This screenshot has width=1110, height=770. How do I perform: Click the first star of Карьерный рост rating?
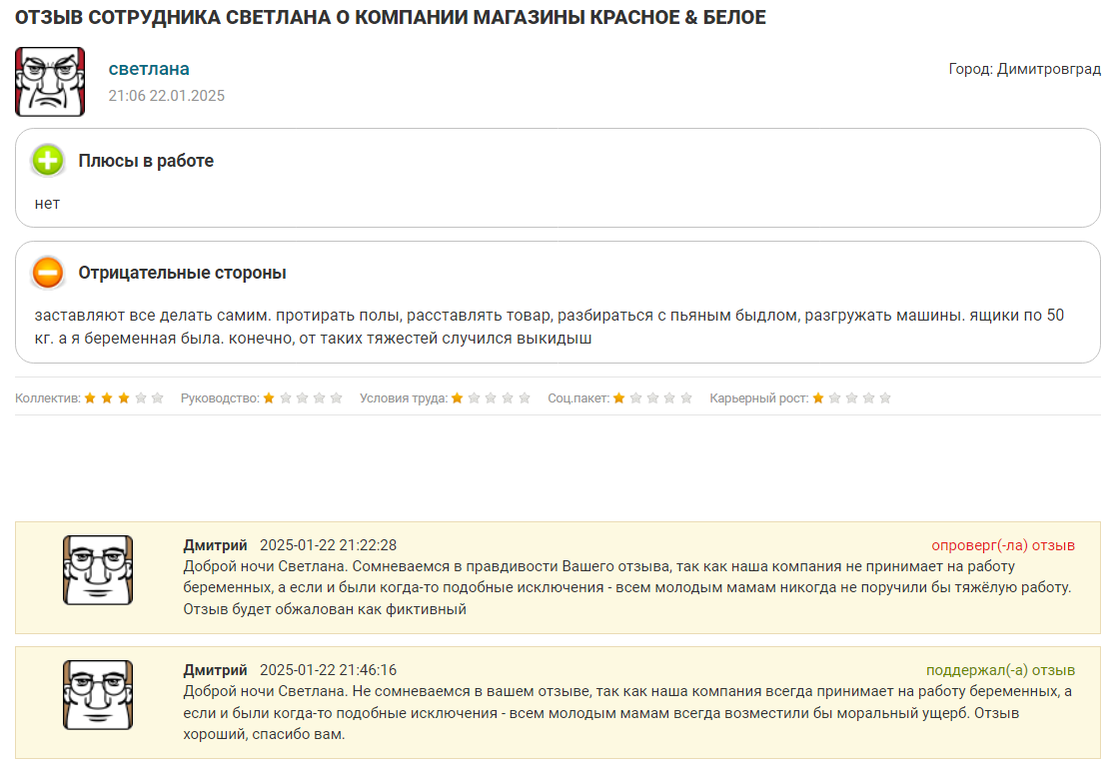point(818,397)
